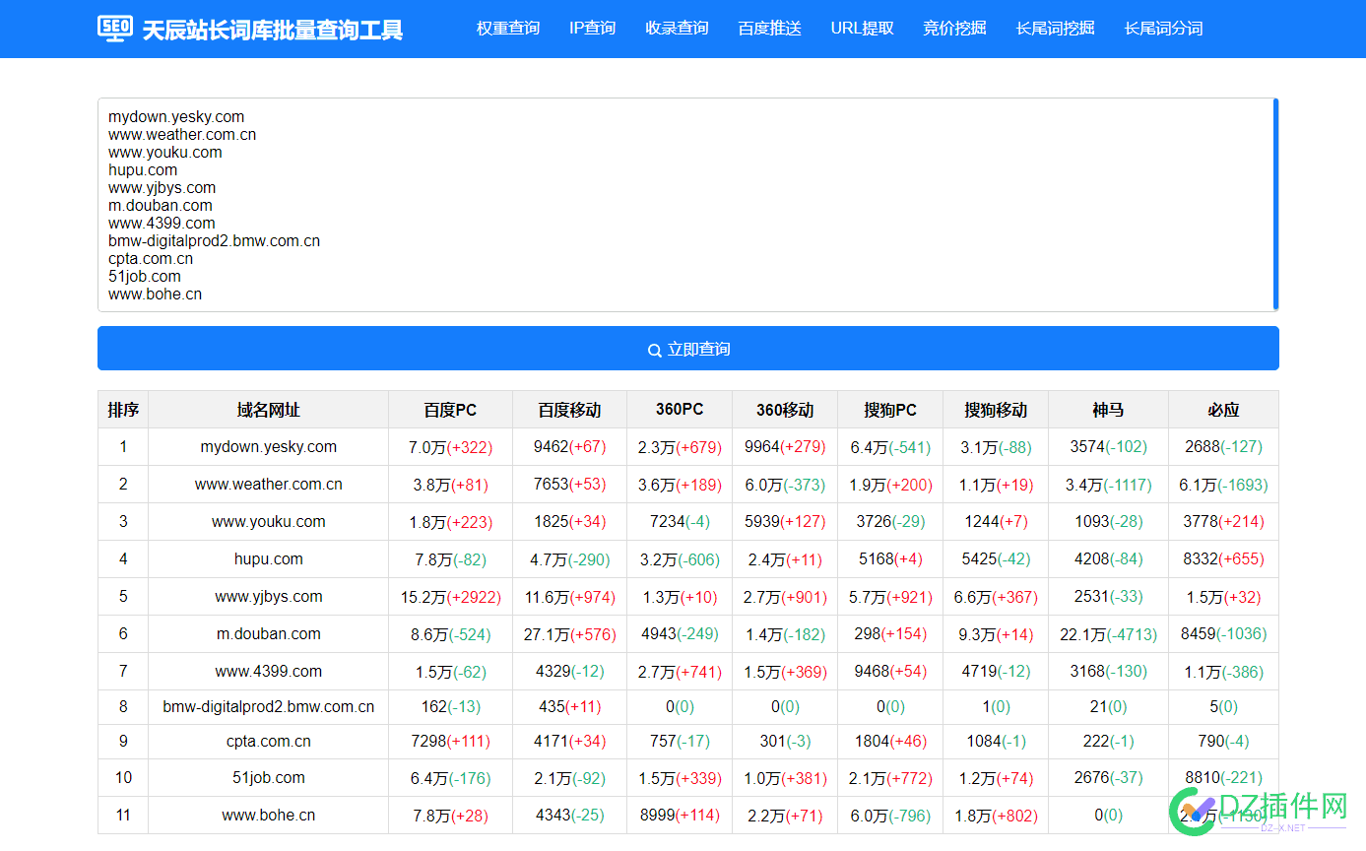Viewport: 1366px width, 851px height.
Task: Click the 360移动 column header
Action: pos(785,410)
